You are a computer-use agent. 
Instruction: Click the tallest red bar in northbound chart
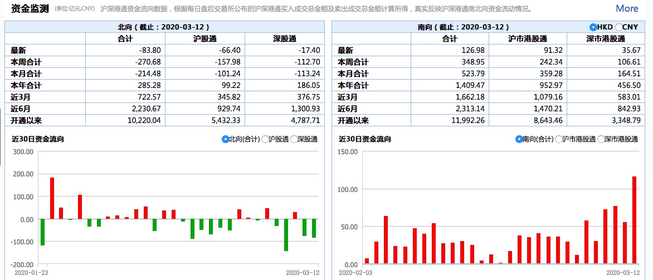52,198
